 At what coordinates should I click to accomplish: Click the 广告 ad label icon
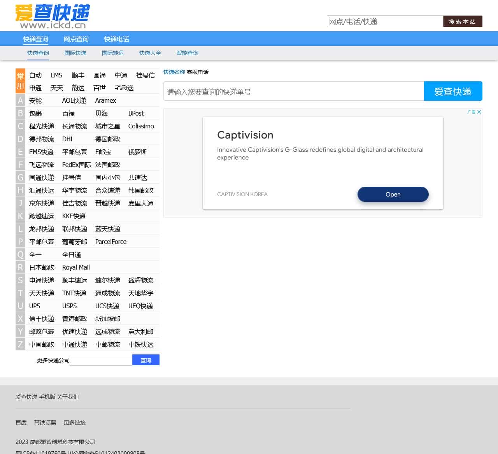coord(471,112)
